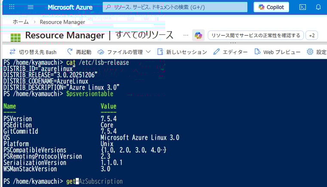Open the notifications bell
Viewport: 327px width, 187px height.
pos(318,7)
